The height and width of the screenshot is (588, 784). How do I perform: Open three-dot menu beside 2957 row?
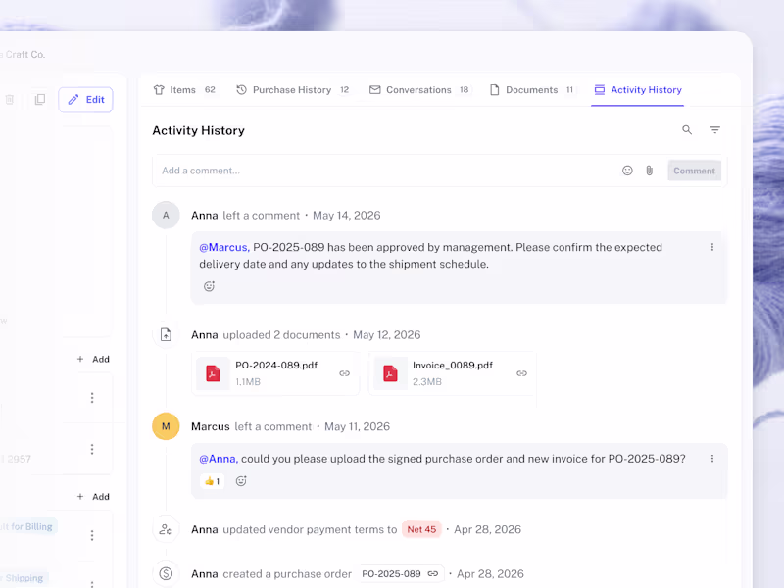click(92, 449)
